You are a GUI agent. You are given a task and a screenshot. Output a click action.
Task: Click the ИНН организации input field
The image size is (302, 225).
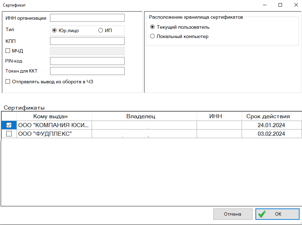[x=87, y=18]
